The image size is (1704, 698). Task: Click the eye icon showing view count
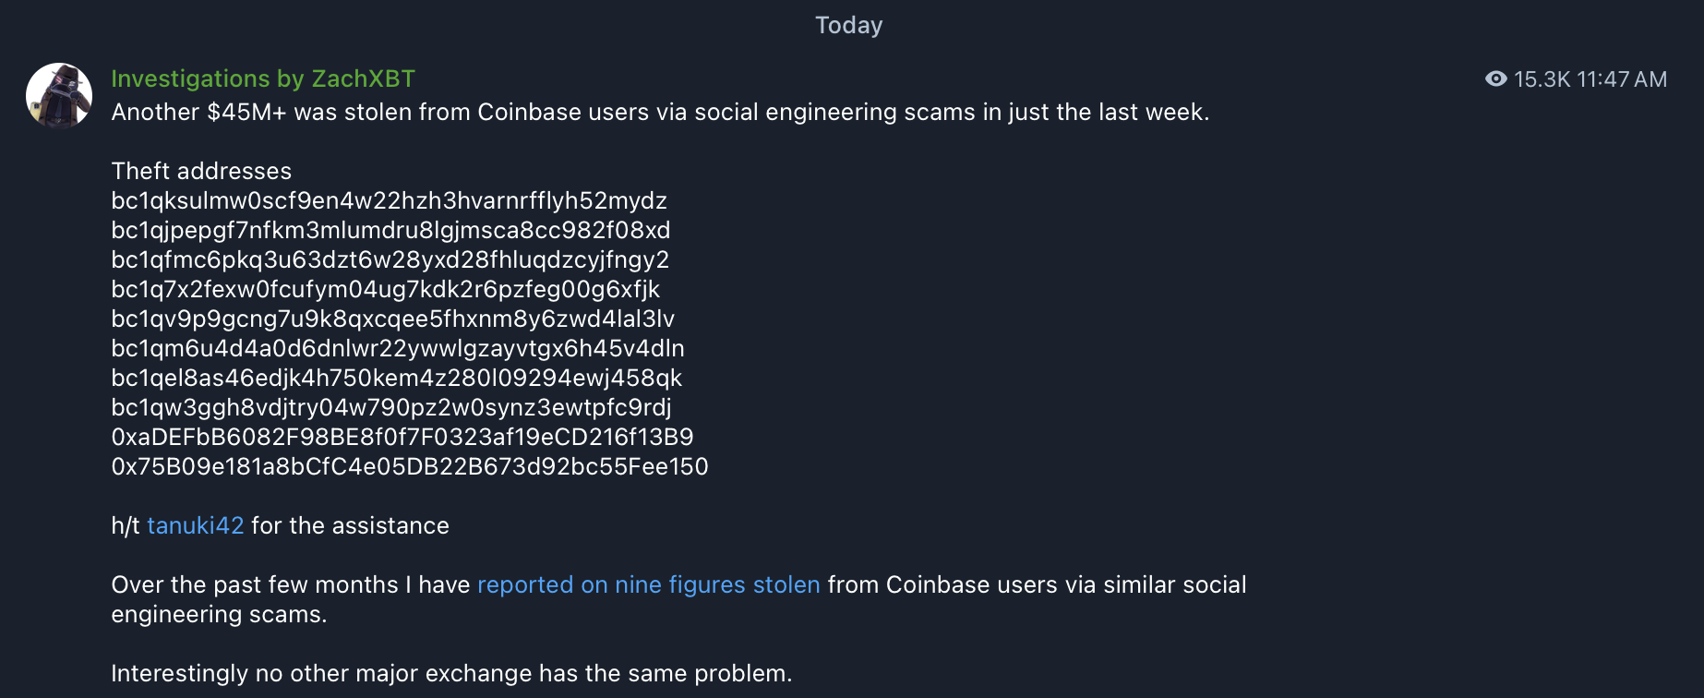tap(1495, 79)
